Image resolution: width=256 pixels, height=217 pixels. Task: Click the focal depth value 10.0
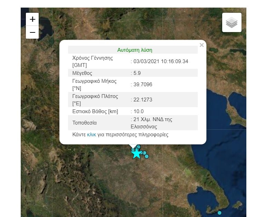pos(138,111)
